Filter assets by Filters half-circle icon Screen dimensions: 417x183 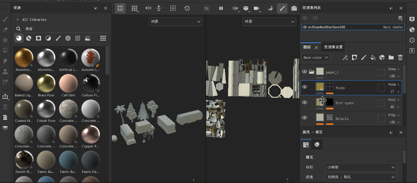pos(48,38)
